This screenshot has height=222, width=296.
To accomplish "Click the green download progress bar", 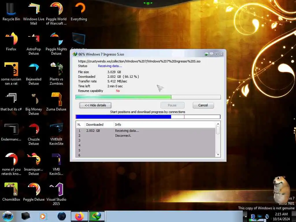I will [x=148, y=97].
